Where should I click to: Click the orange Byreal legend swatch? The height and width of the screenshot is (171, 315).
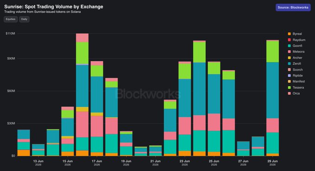289,34
